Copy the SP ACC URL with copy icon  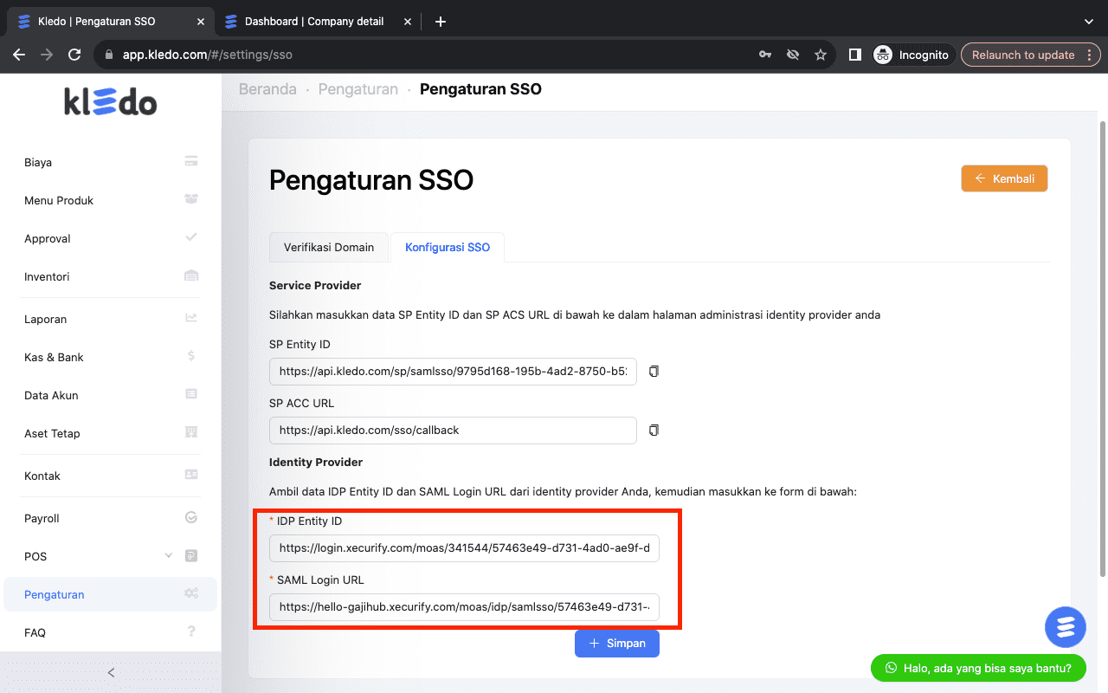654,430
